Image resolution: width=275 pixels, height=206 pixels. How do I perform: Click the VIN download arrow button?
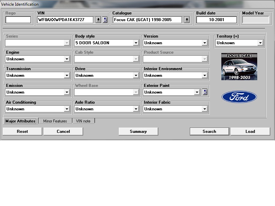(x=98, y=20)
